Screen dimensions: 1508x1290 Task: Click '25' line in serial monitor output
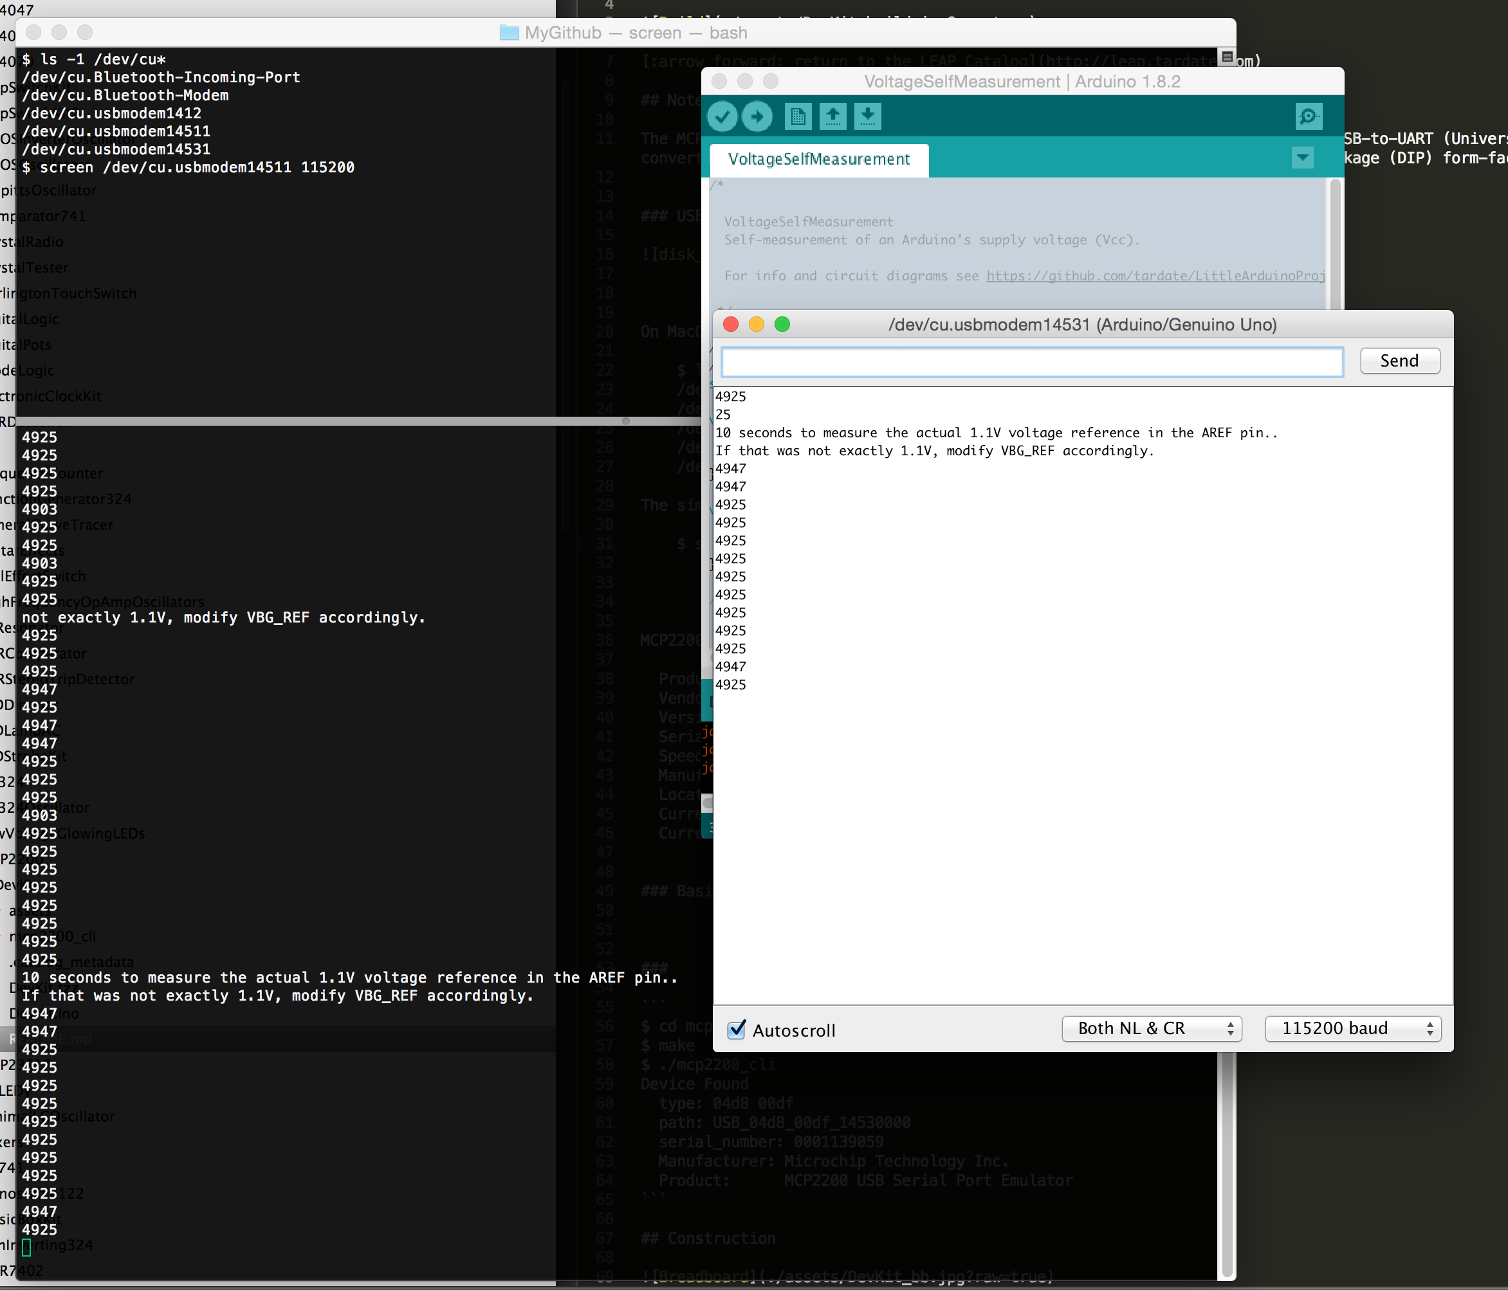[x=722, y=415]
